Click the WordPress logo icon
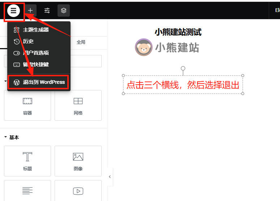Image resolution: width=280 pixels, height=201 pixels. (x=17, y=82)
